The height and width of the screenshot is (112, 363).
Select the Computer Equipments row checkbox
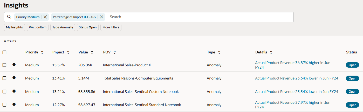pyautogui.click(x=4, y=78)
